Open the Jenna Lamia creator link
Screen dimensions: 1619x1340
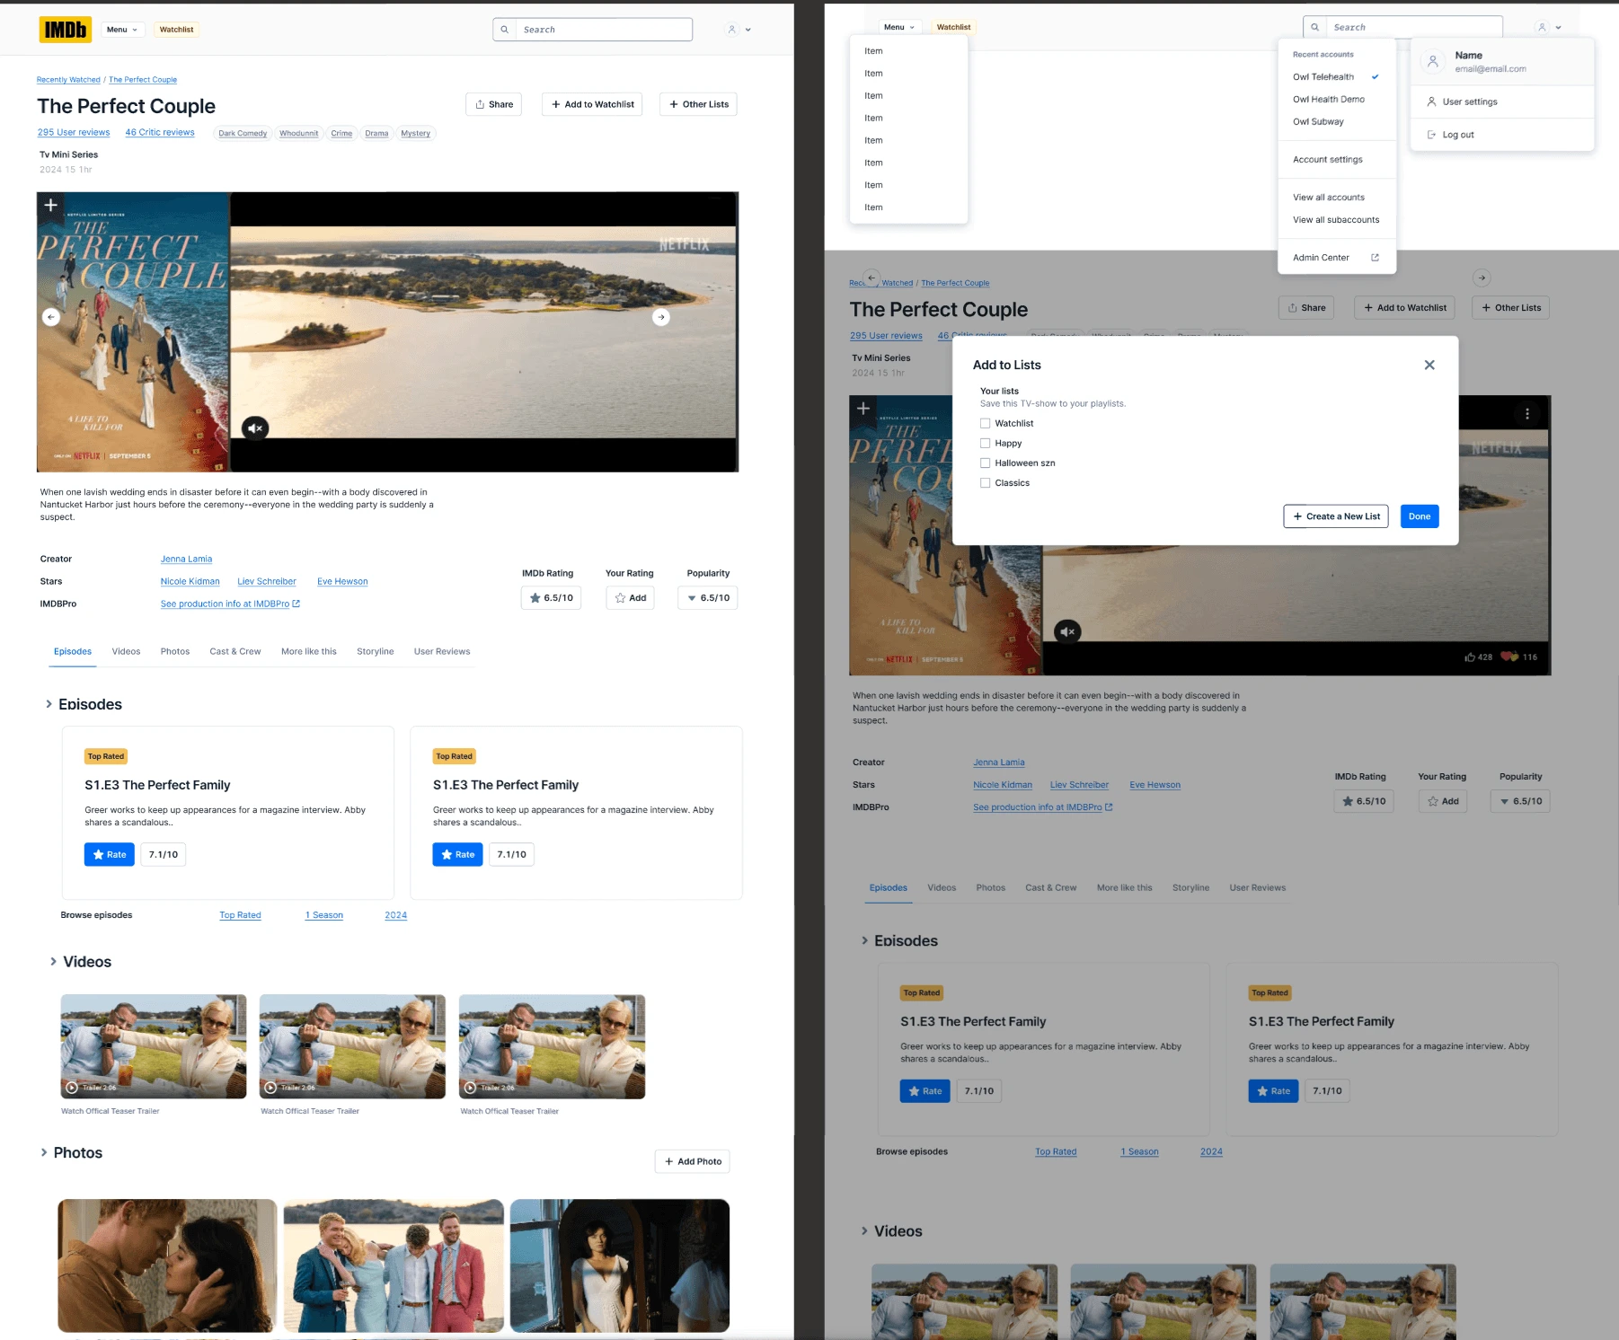186,559
